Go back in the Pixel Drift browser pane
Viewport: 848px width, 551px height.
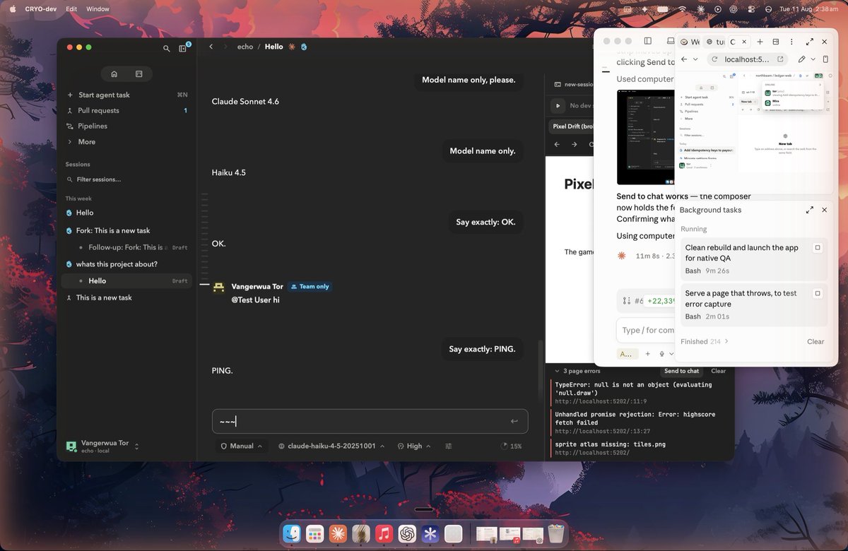click(x=556, y=144)
